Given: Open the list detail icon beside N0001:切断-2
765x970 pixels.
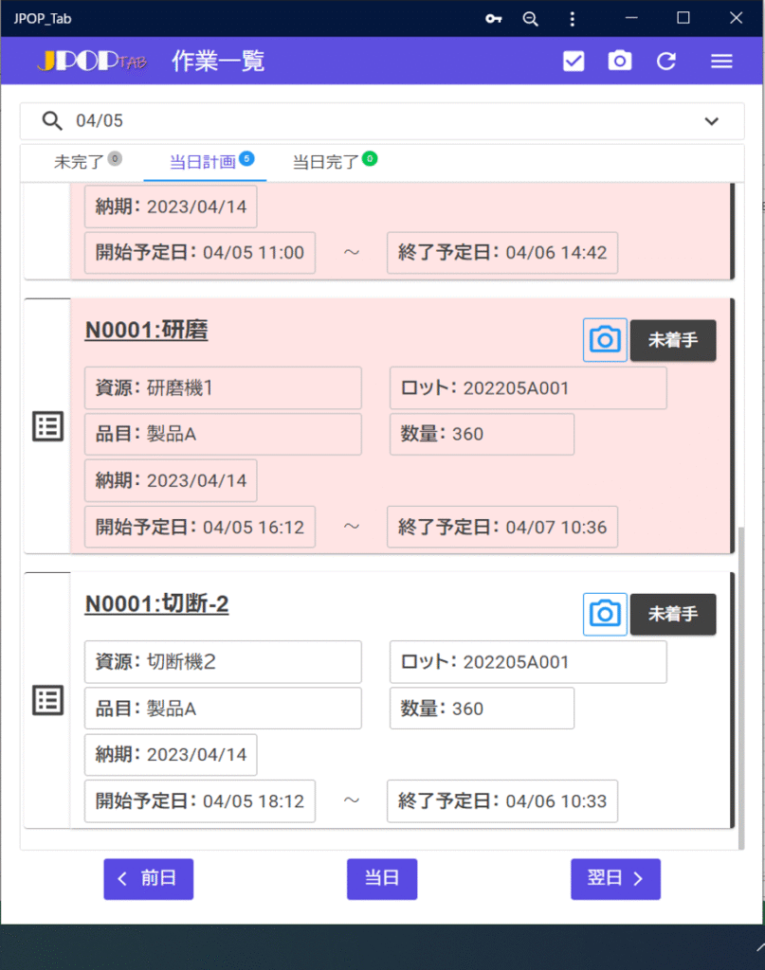Looking at the screenshot, I should 48,700.
